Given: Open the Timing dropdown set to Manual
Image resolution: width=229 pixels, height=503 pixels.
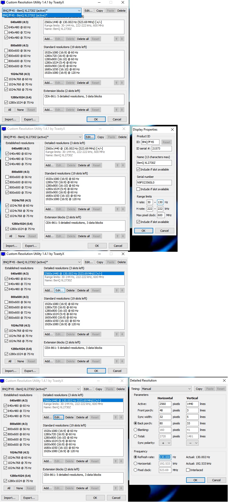Looking at the screenshot, I should tap(166, 389).
